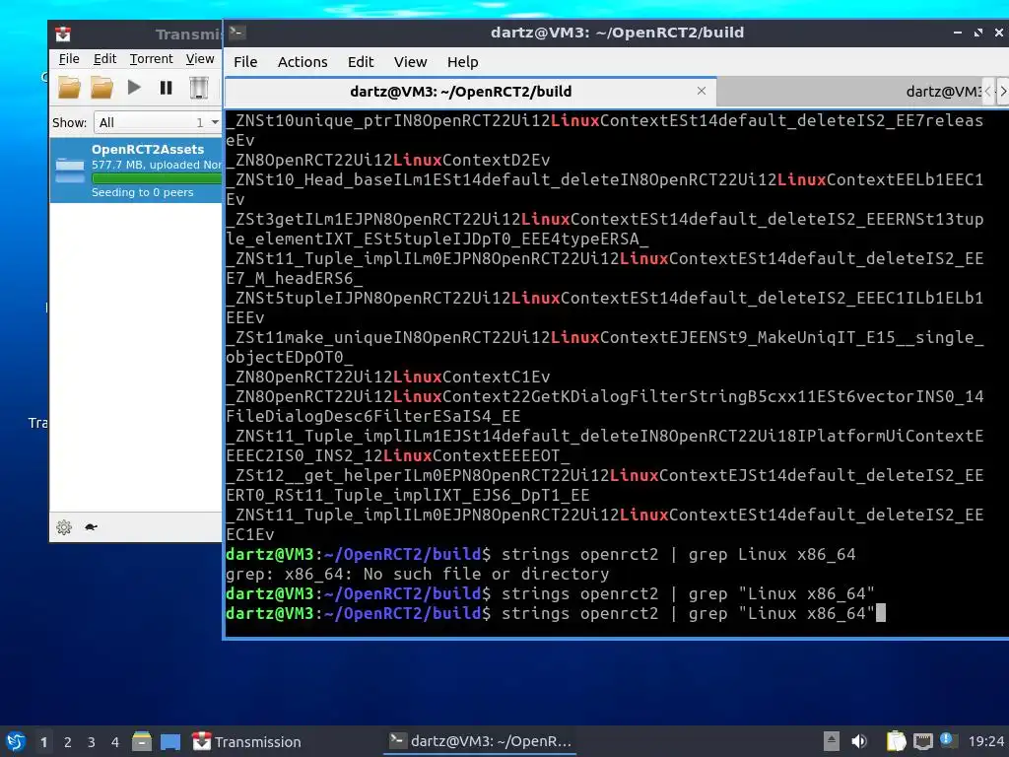Switch to virtual desktop 3
Image resolution: width=1009 pixels, height=757 pixels.
coord(92,742)
